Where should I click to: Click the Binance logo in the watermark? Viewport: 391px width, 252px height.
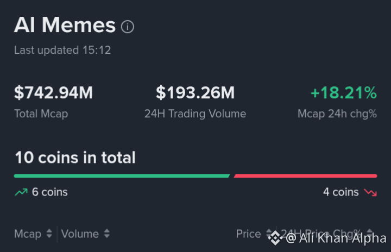coord(275,238)
